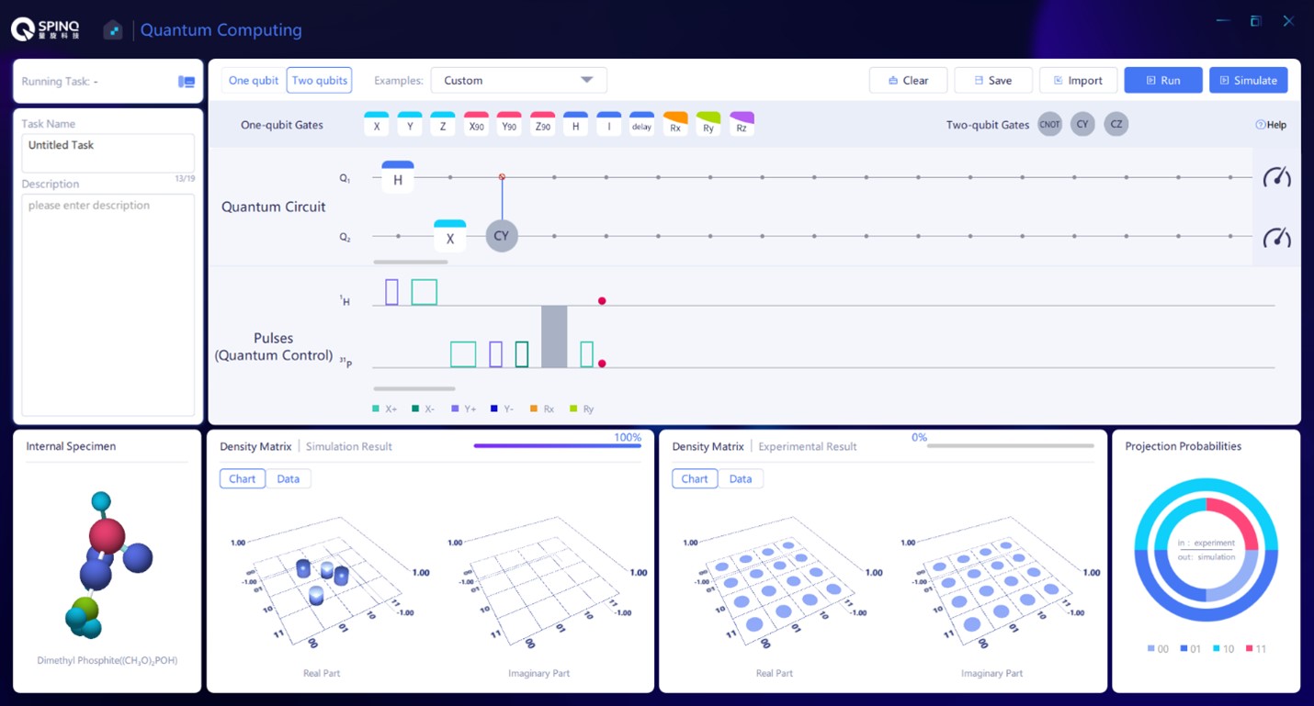Screen dimensions: 1314x706
Task: Click the X- pulse legend swatch
Action: (415, 409)
